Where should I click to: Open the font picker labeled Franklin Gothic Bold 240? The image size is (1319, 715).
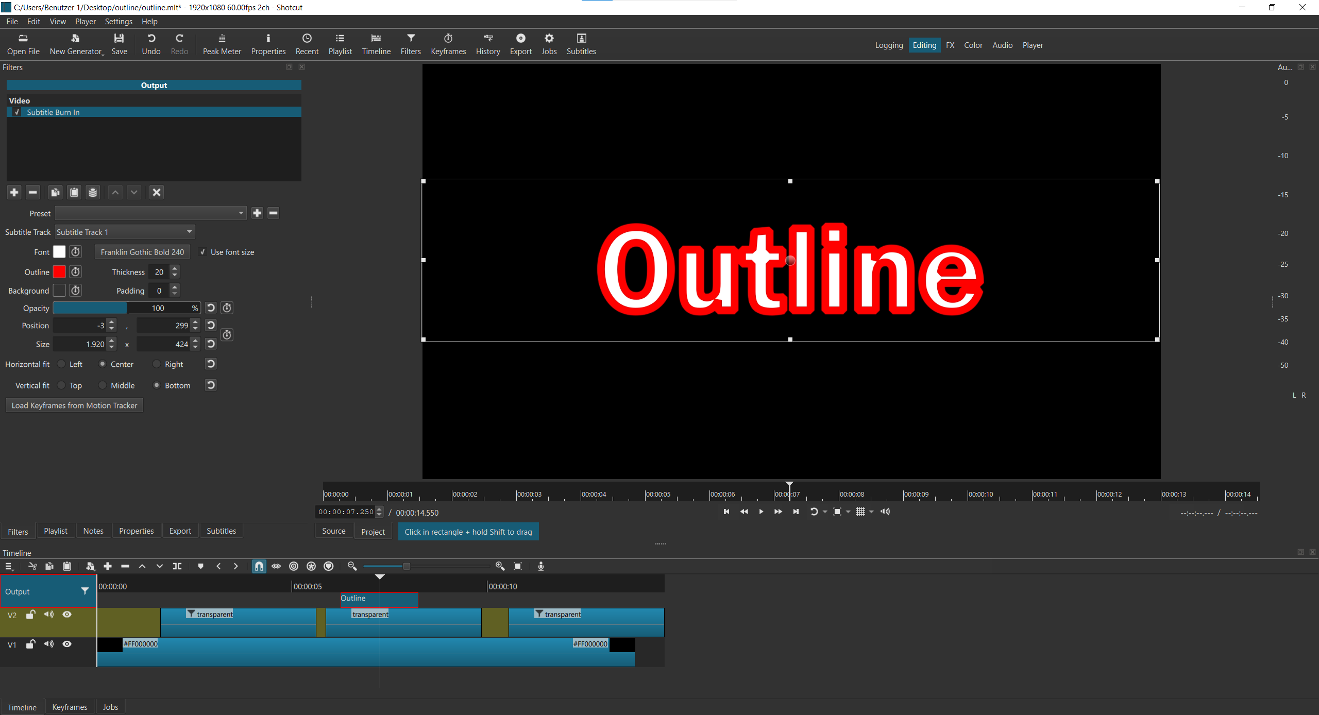click(142, 252)
